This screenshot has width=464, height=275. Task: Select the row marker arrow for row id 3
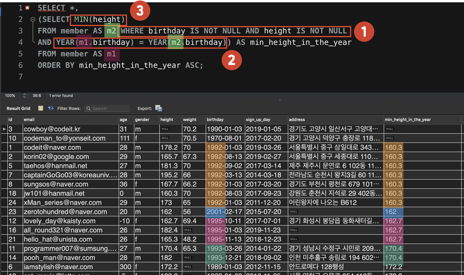[4, 129]
